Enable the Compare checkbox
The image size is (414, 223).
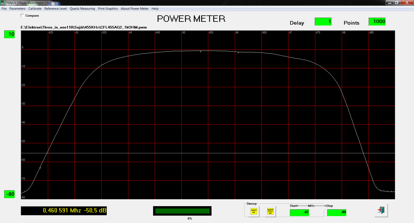tap(22, 16)
